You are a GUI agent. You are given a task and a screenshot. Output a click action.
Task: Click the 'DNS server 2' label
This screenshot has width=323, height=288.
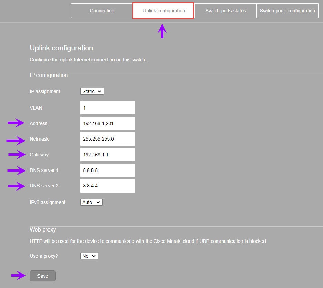pos(44,186)
